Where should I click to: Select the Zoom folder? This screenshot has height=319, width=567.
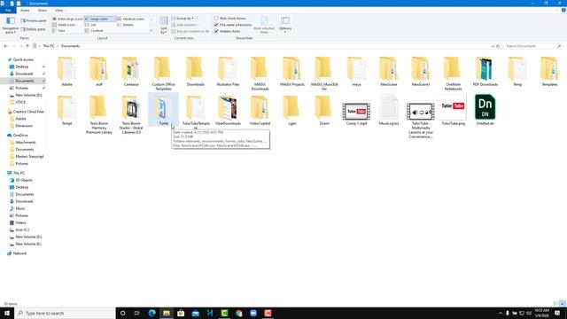tap(324, 111)
